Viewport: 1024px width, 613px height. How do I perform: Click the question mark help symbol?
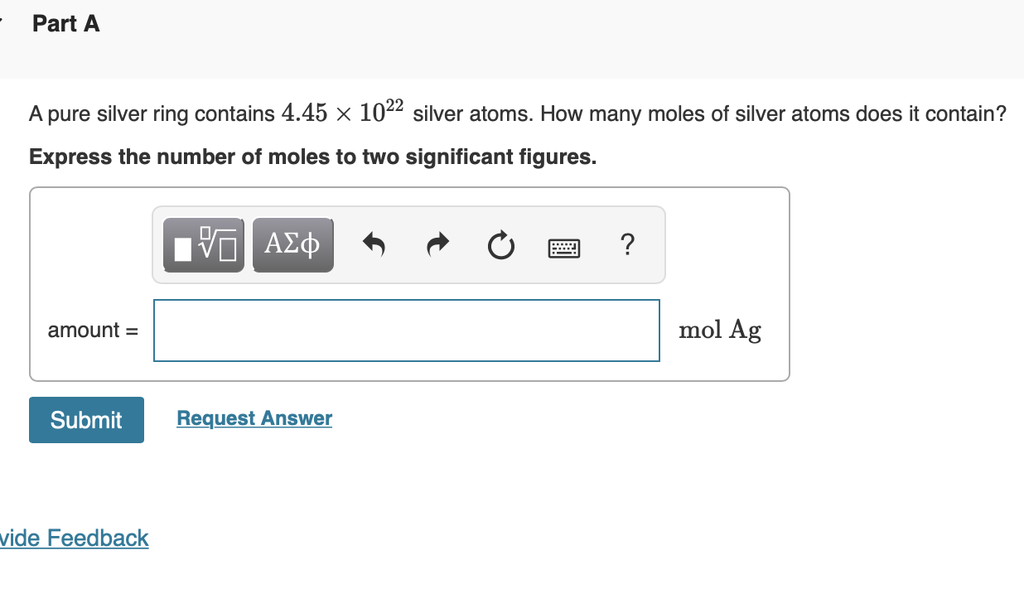(x=627, y=244)
